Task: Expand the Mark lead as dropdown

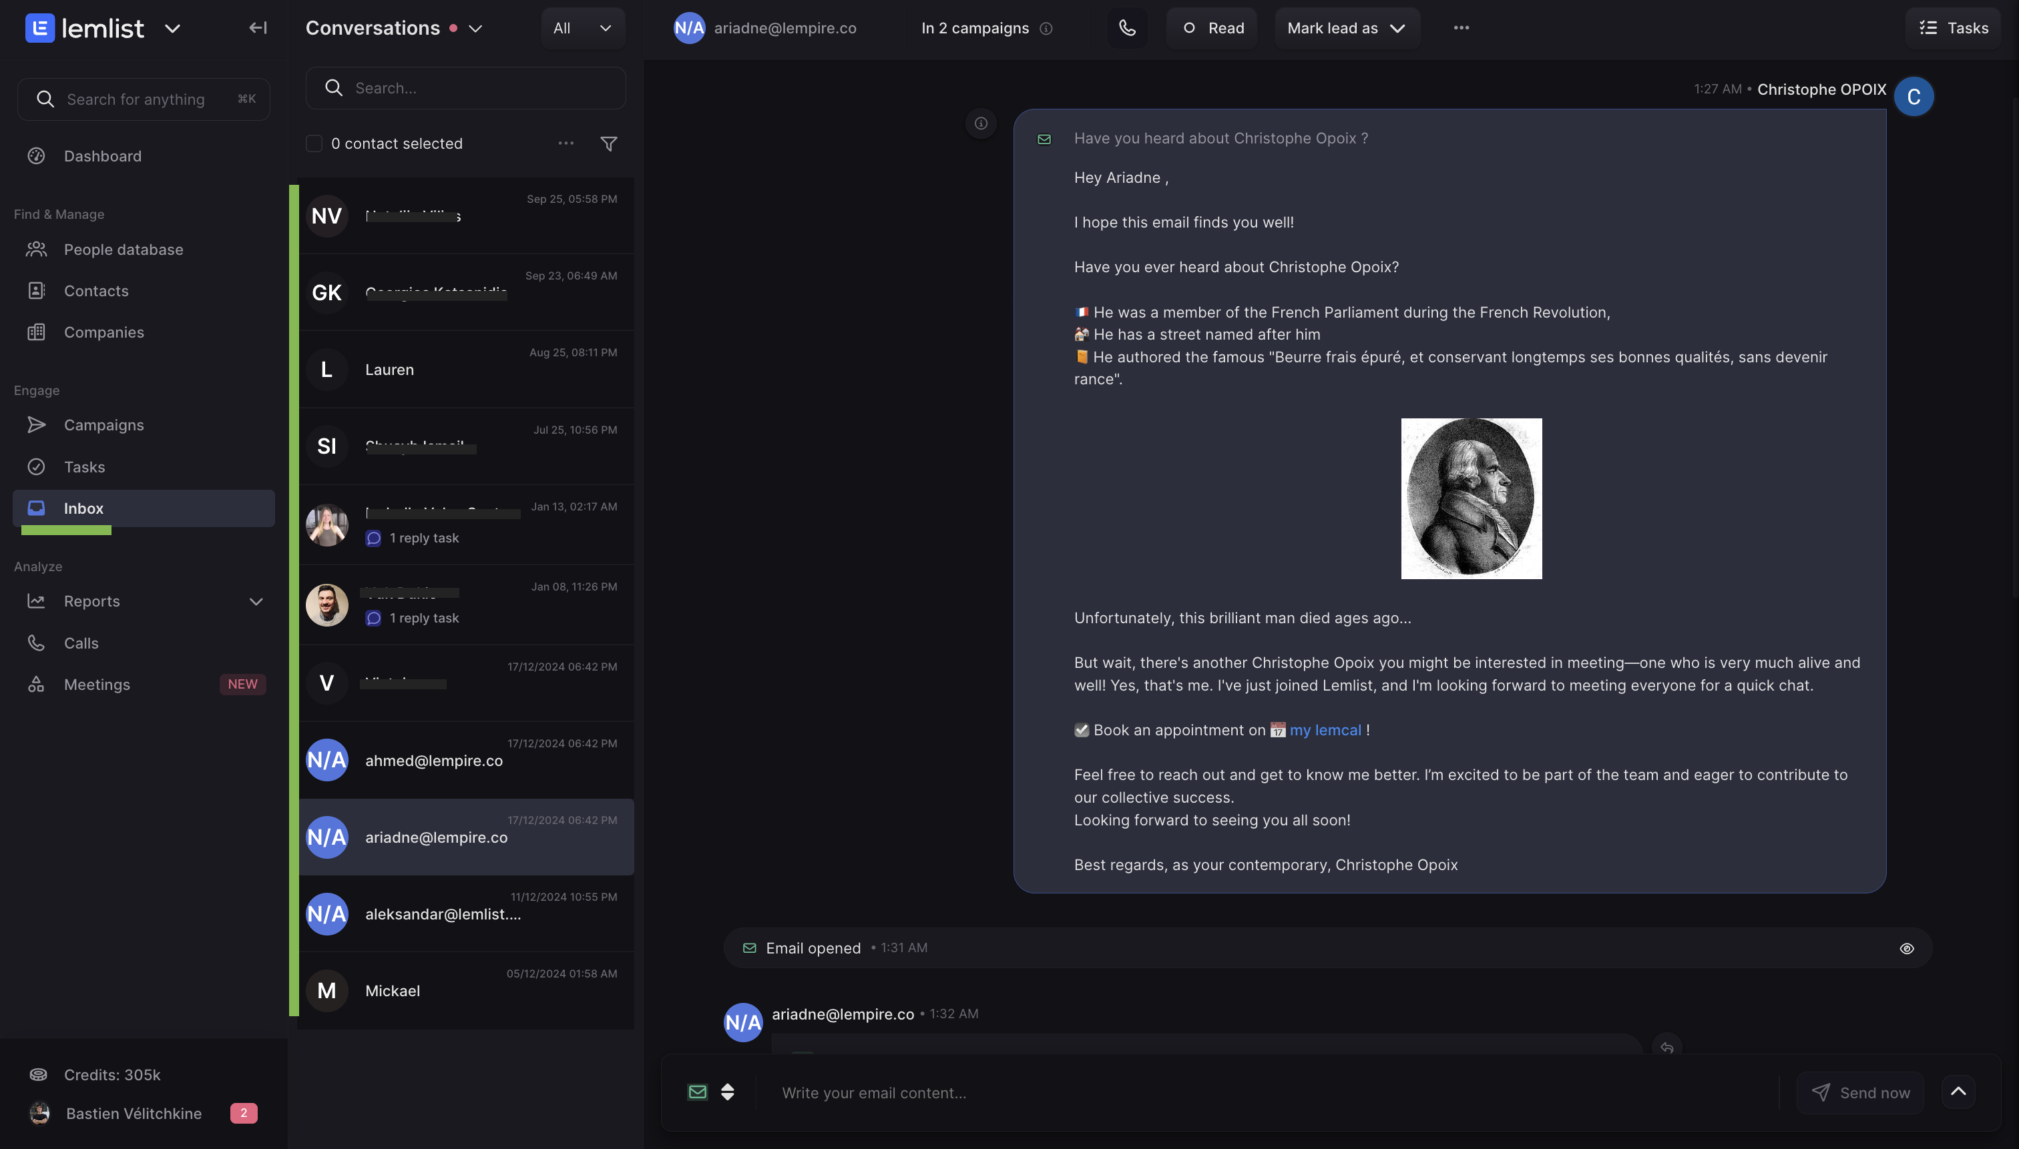Action: pos(1347,29)
